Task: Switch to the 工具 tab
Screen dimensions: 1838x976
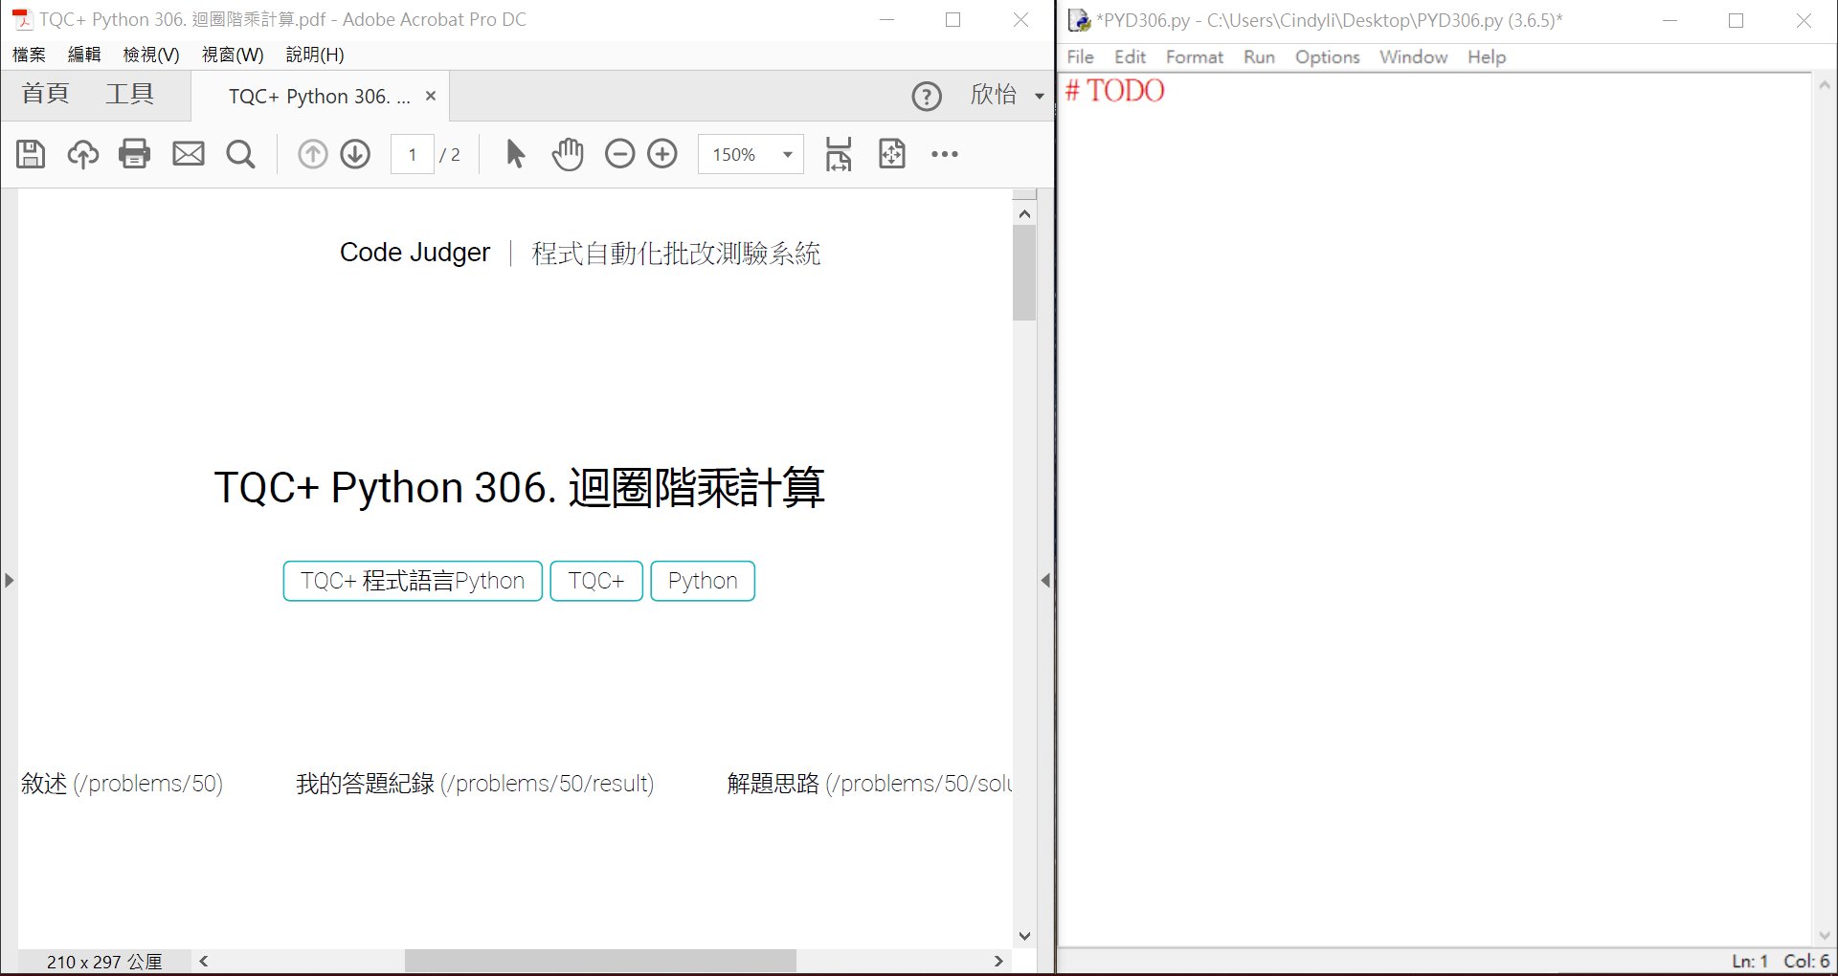Action: click(130, 94)
